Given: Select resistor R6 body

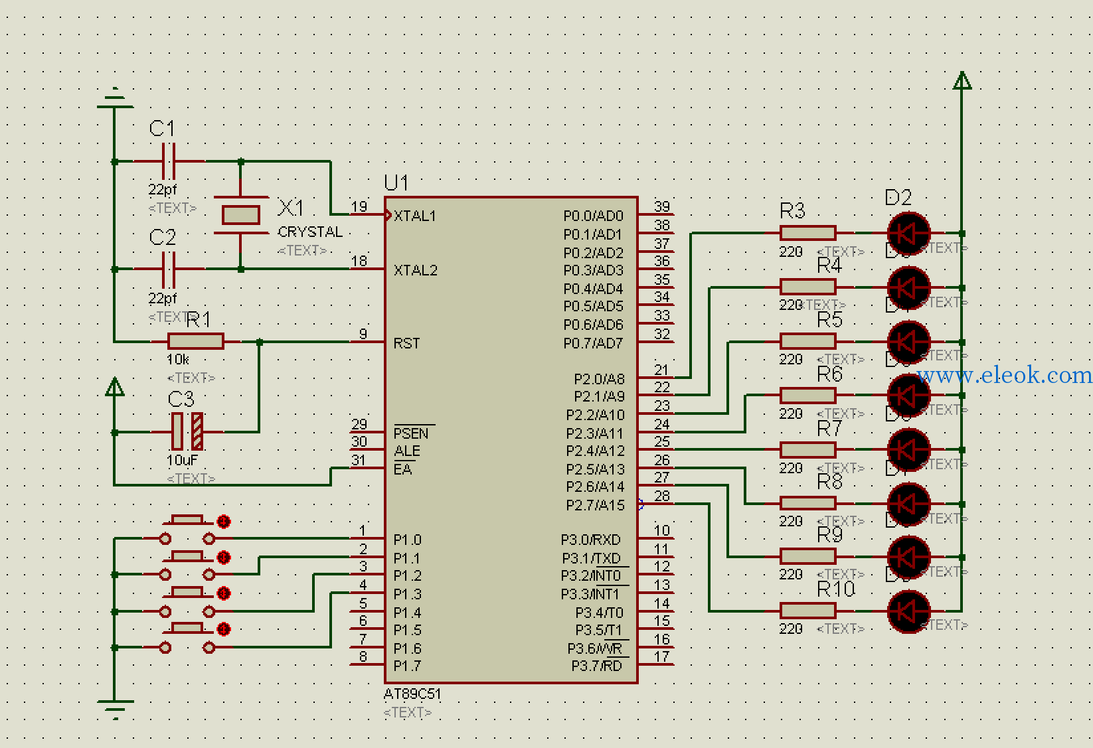Looking at the screenshot, I should (807, 396).
